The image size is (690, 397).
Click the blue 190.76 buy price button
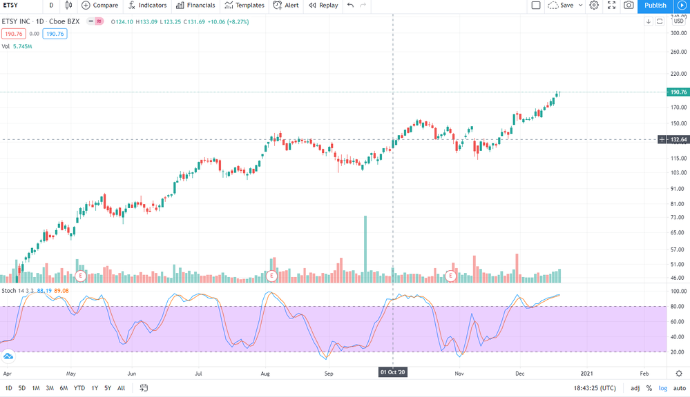[x=55, y=34]
